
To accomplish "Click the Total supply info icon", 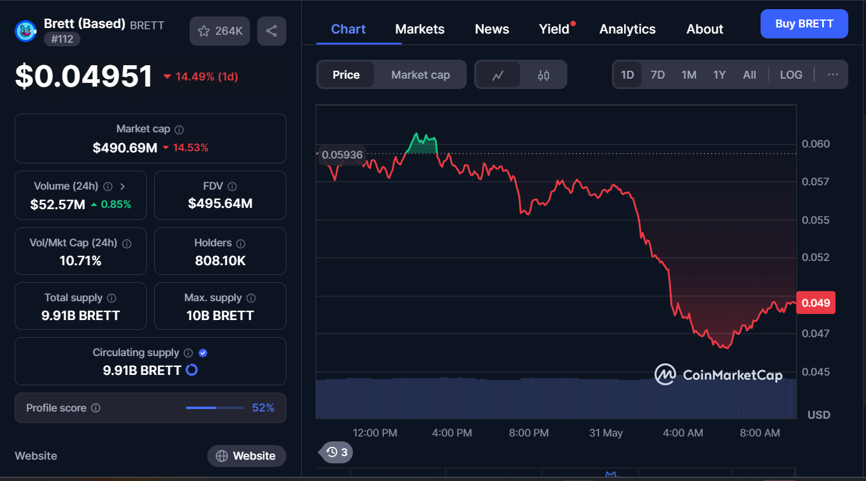I will (x=112, y=298).
